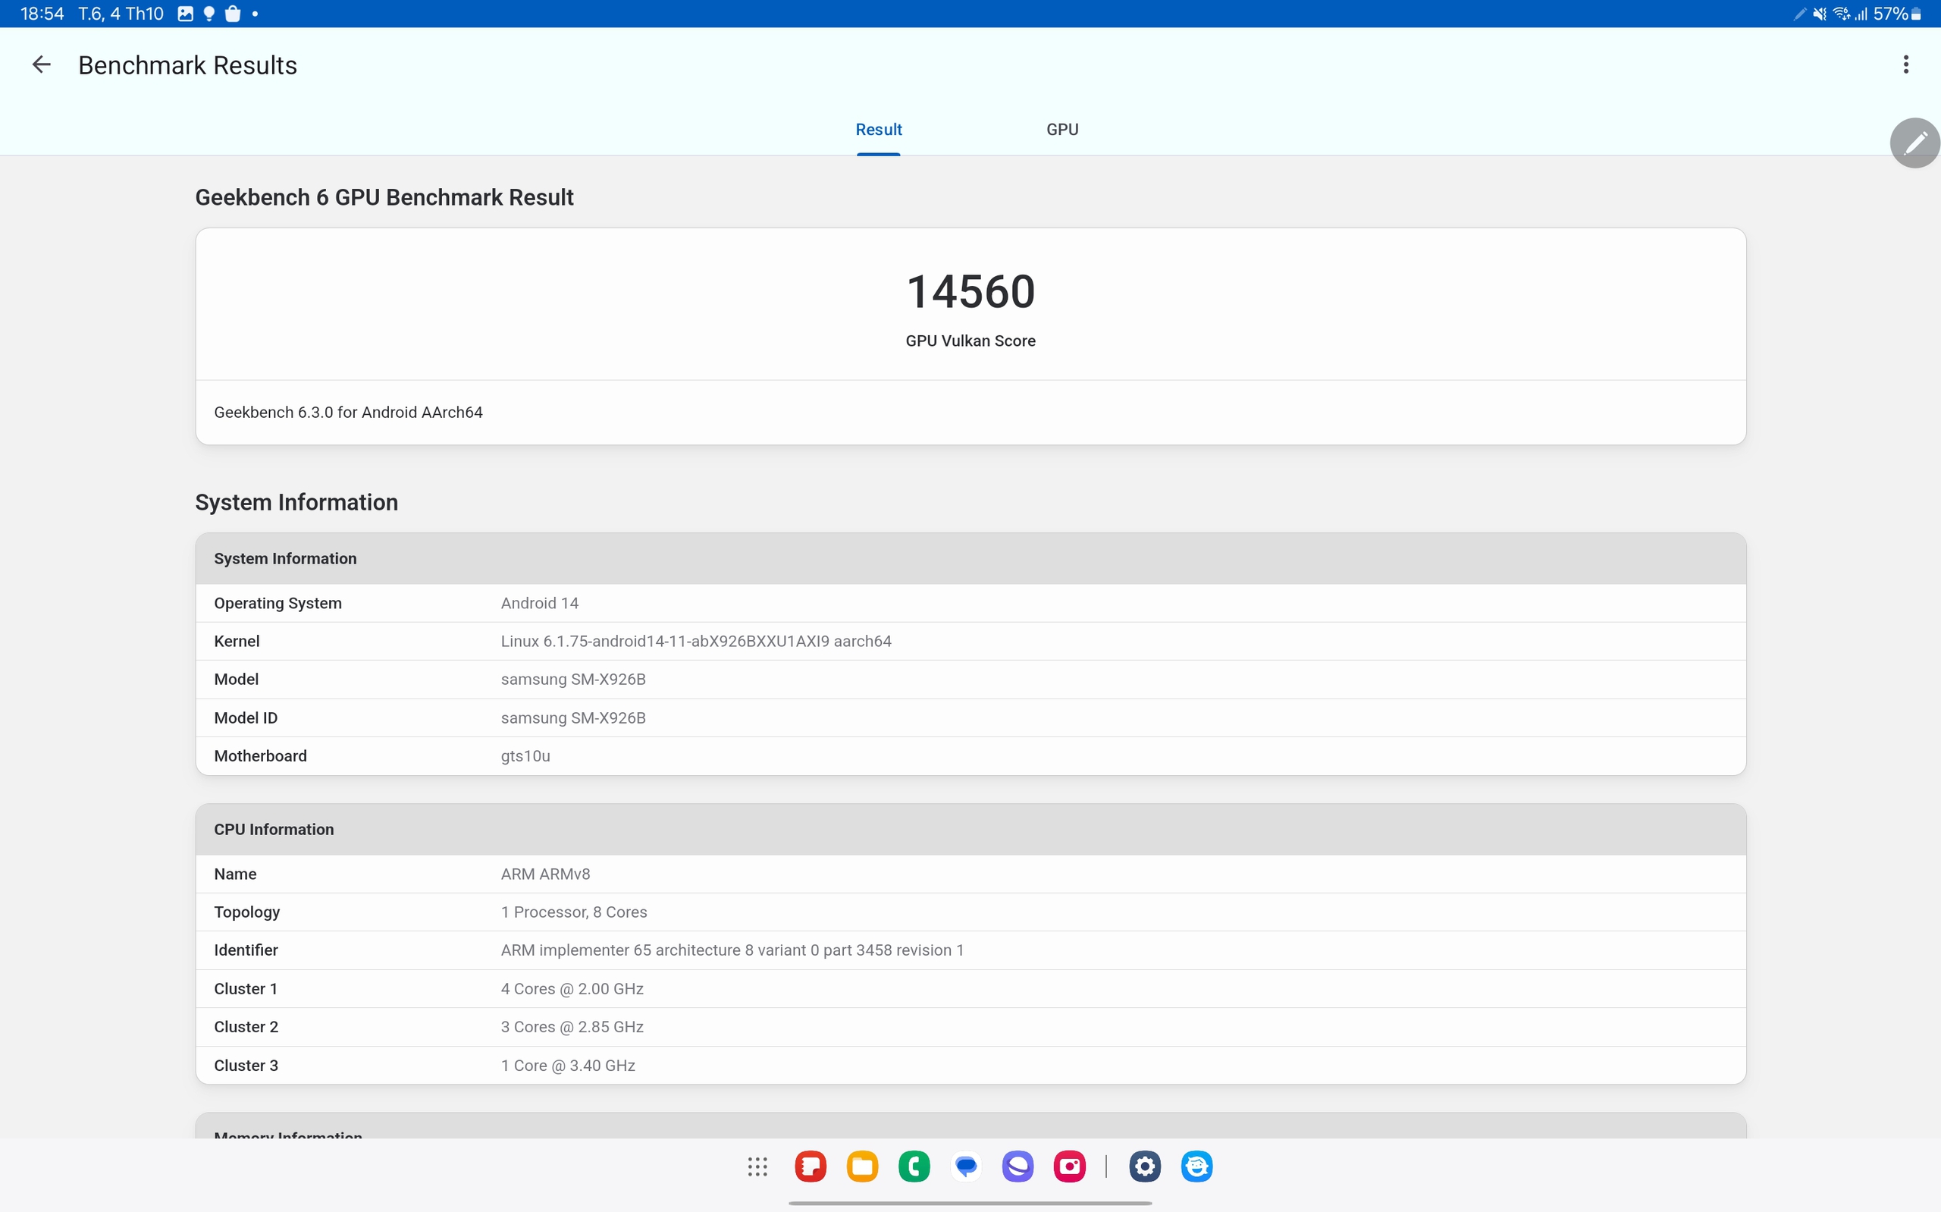Tap the mute sound icon in status bar

[1820, 14]
